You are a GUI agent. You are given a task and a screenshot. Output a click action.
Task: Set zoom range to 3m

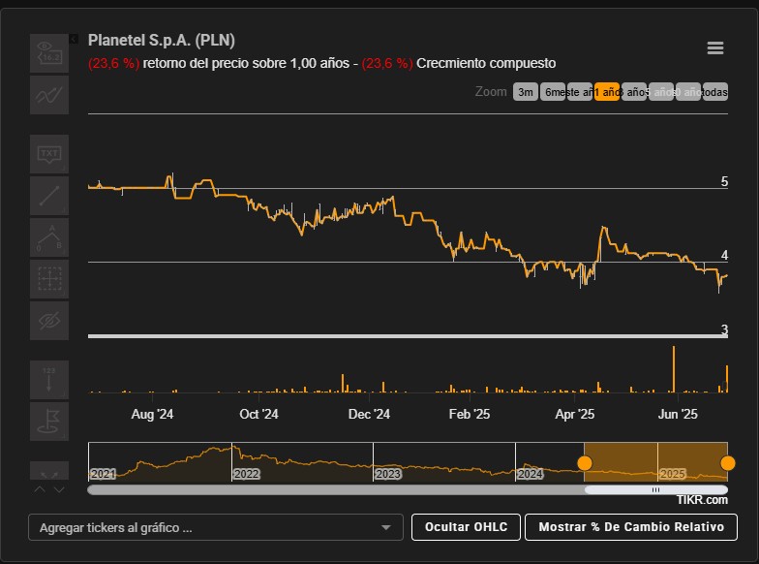[525, 92]
